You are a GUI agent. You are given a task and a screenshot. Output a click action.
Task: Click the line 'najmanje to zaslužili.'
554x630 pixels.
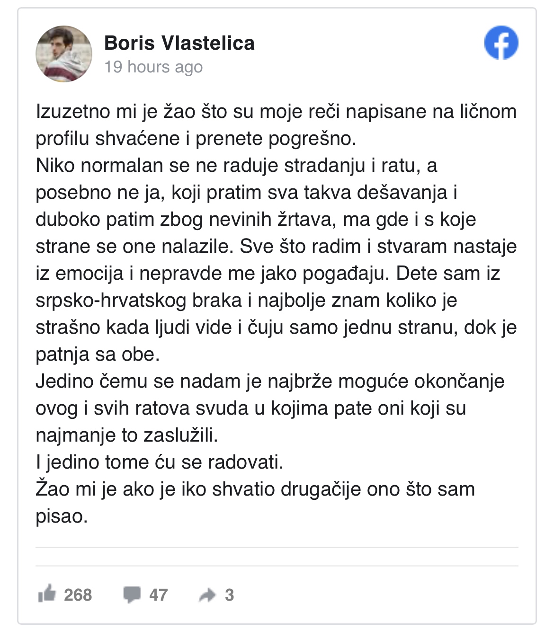point(127,435)
